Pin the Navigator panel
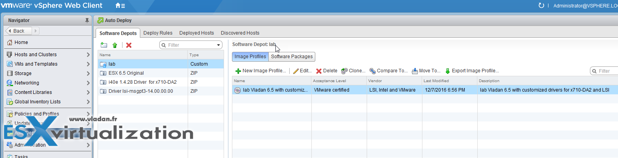 [87, 20]
